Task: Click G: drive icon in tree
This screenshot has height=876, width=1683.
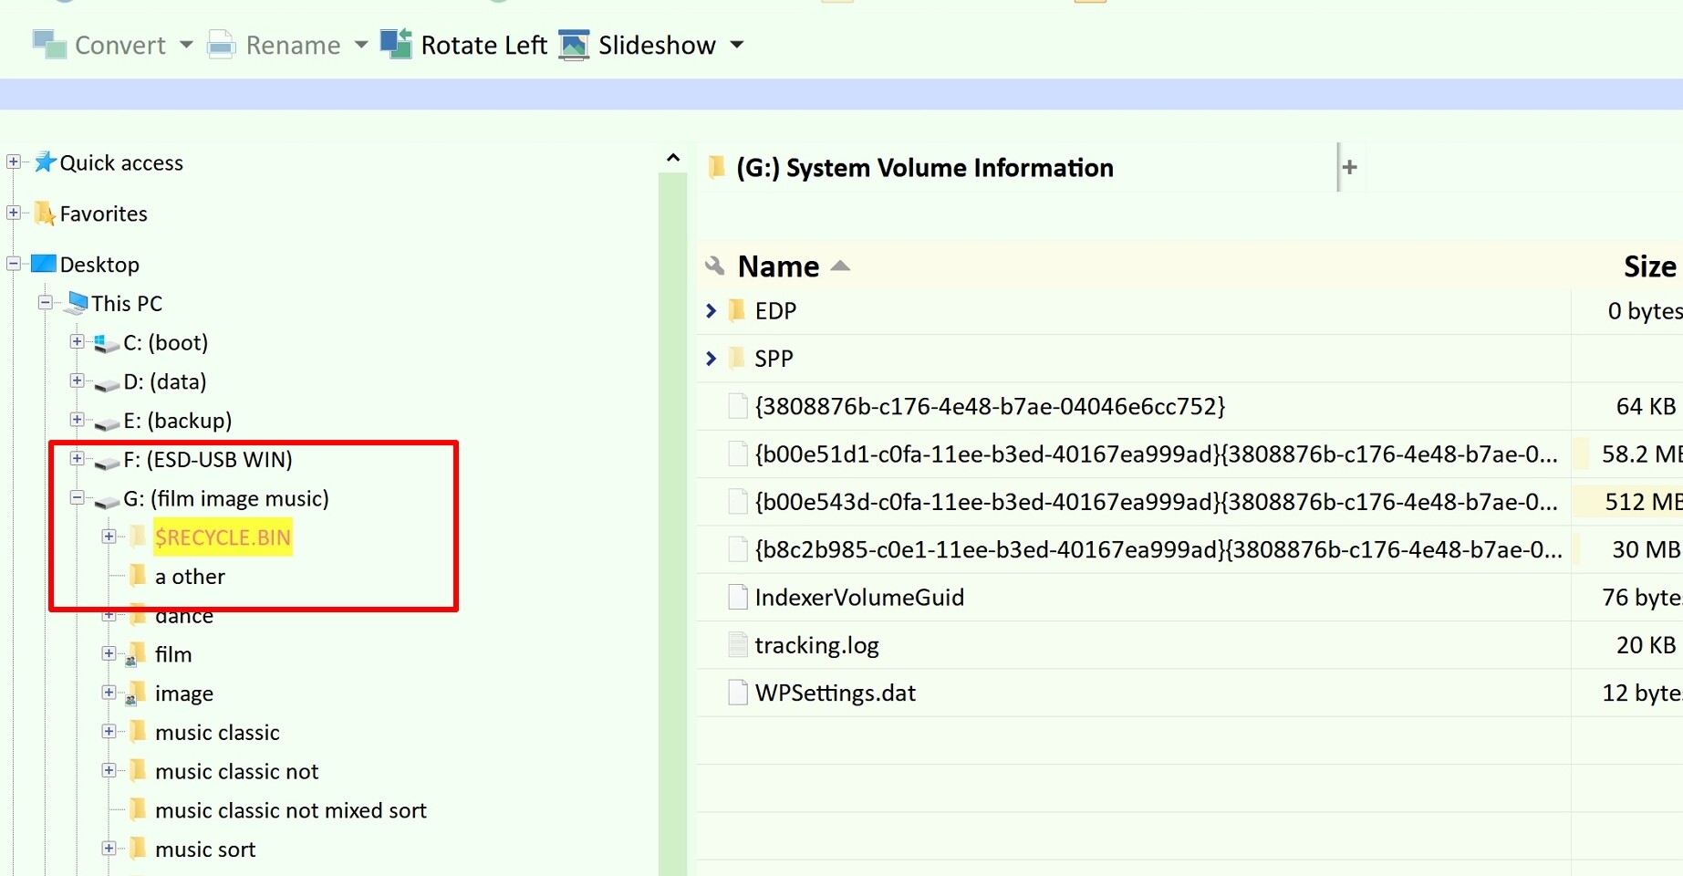Action: (x=107, y=500)
